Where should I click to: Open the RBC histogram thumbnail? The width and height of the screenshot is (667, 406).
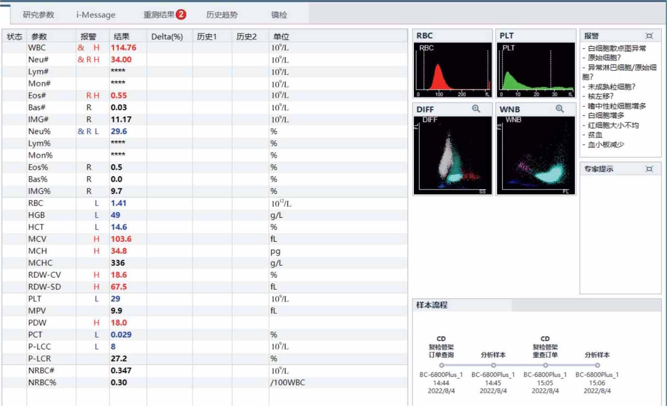pyautogui.click(x=453, y=70)
